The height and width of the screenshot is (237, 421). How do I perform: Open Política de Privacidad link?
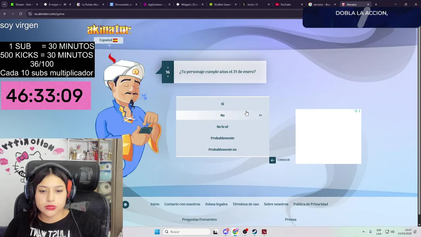pos(310,204)
